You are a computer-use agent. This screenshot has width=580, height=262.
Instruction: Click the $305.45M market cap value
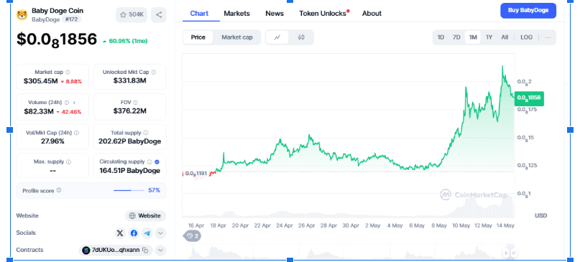pos(41,81)
